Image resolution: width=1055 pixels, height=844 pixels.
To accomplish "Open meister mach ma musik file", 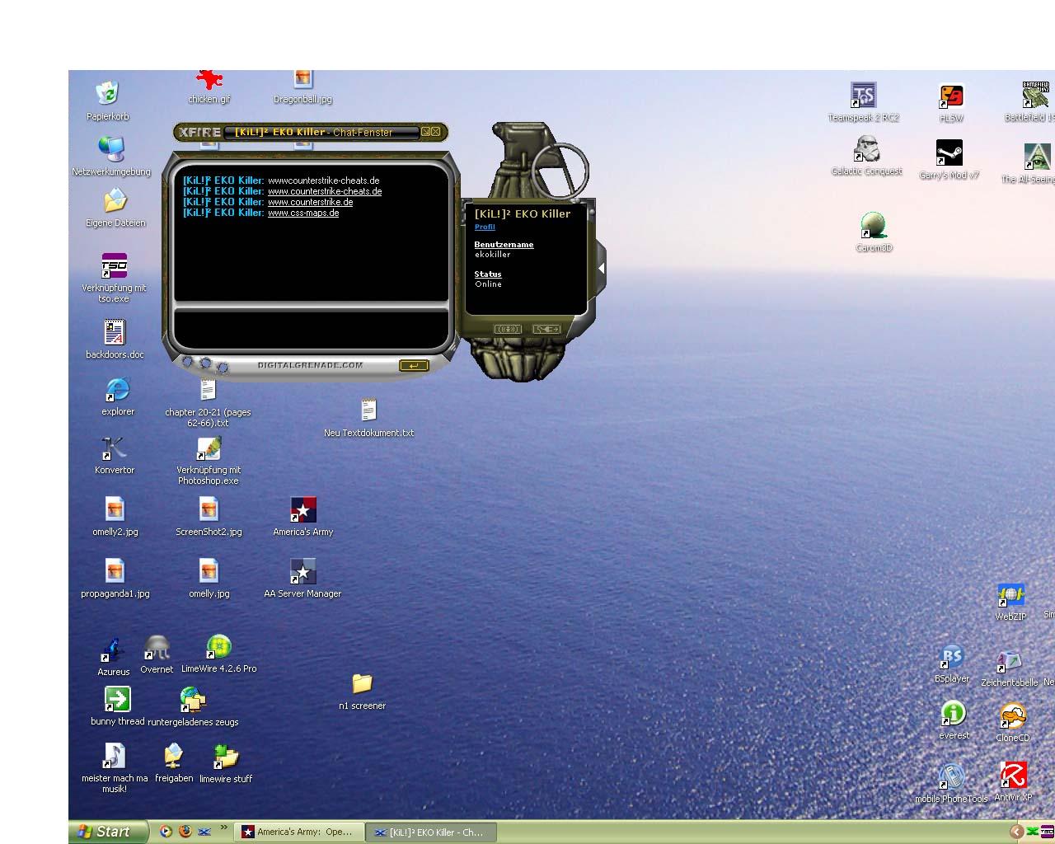I will click(115, 767).
